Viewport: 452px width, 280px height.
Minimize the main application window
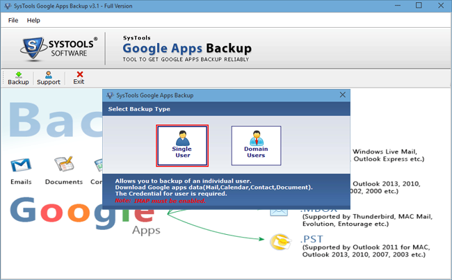point(398,6)
